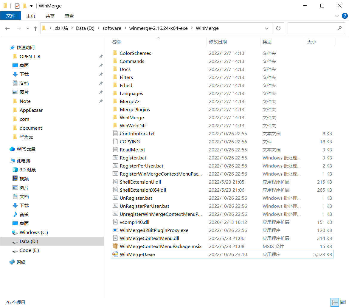Image resolution: width=349 pixels, height=307 pixels.
Task: Refresh the current folder view
Action: [278, 28]
